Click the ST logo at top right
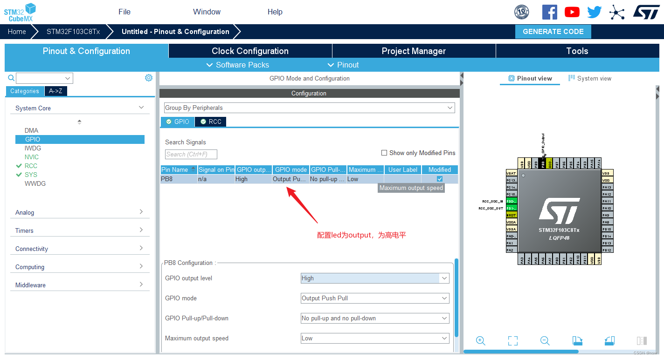Image resolution: width=664 pixels, height=359 pixels. click(x=646, y=12)
